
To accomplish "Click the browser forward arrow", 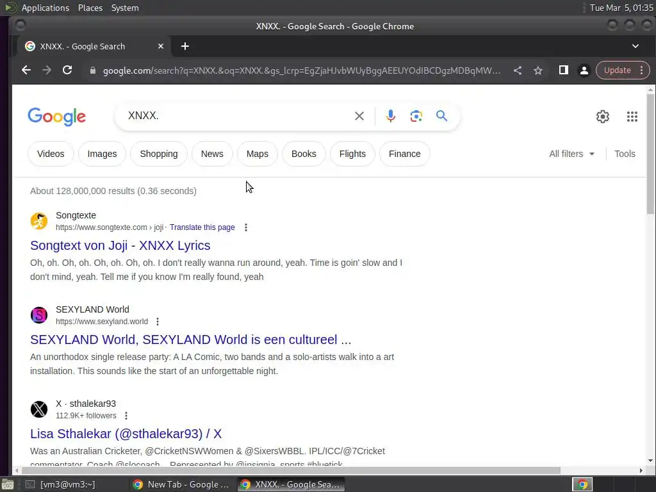I will click(47, 70).
